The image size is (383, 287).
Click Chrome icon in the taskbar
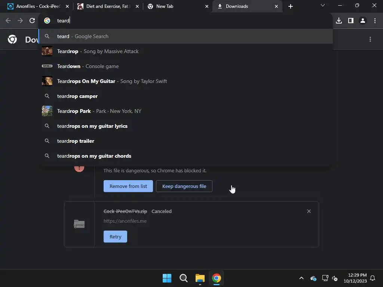tap(217, 278)
